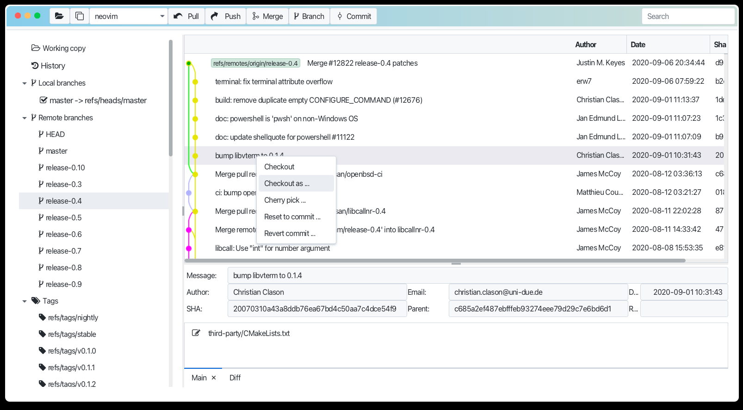
Task: Click the Sha column header
Action: tap(719, 44)
